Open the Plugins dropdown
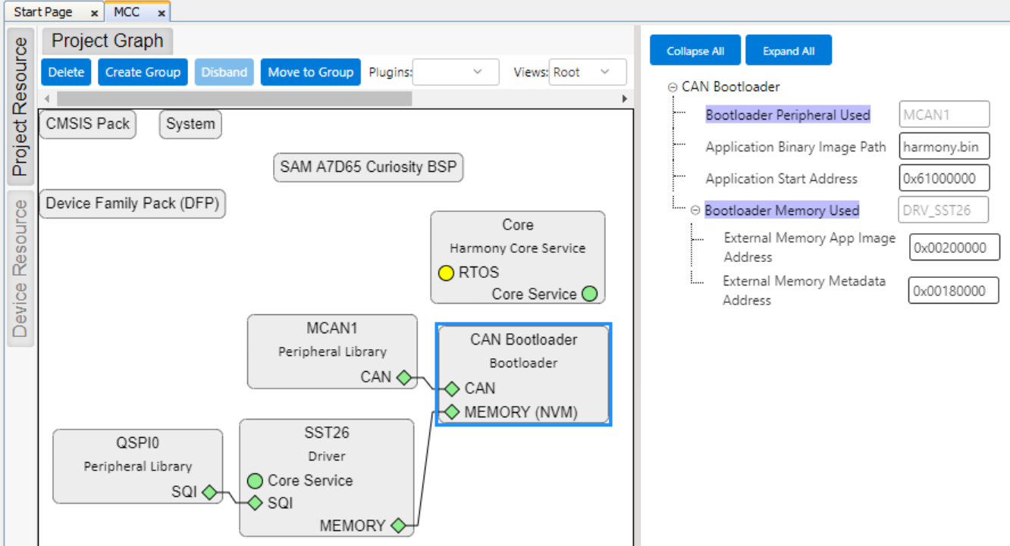The image size is (1010, 546). pyautogui.click(x=456, y=72)
